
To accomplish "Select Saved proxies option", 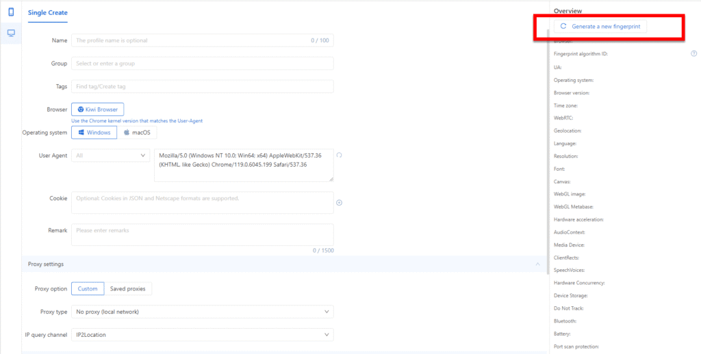I will click(128, 289).
